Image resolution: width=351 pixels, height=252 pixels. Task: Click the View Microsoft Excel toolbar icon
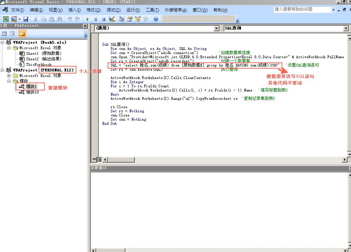point(6,19)
